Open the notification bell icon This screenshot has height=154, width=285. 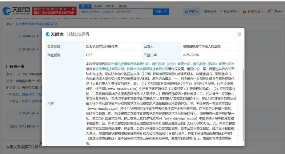click(269, 11)
